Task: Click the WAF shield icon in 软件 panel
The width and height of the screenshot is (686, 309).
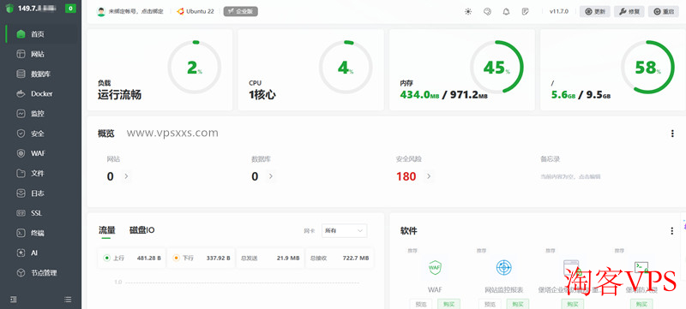Action: point(435,267)
